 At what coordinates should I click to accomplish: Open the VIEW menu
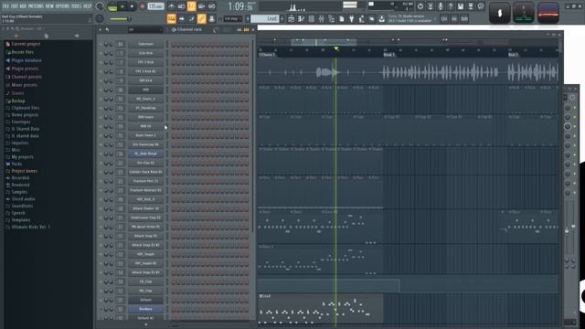click(x=49, y=6)
